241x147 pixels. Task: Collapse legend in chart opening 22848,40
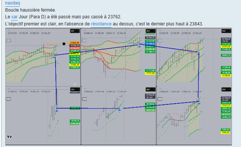84,40
